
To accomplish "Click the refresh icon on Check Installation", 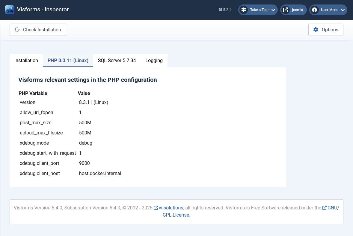I will point(17,30).
